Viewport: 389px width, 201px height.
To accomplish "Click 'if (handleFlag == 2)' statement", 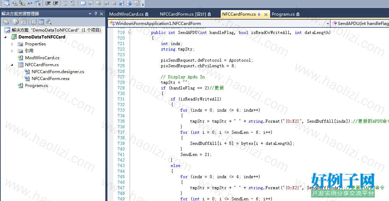I will (x=185, y=88).
